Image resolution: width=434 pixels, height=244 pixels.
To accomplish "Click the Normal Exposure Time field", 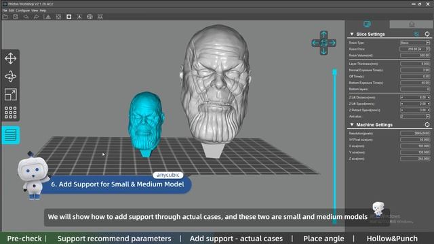I will (x=415, y=70).
